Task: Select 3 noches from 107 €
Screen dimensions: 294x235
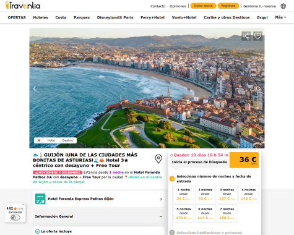Action: coord(227,194)
